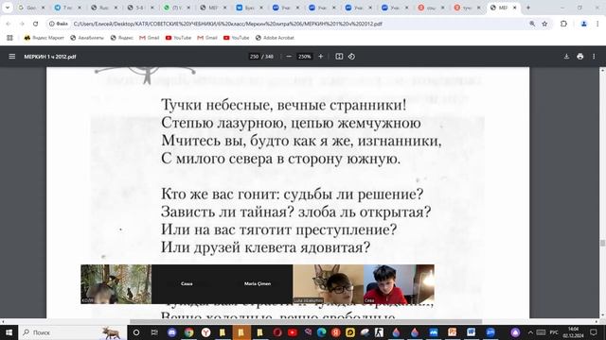Select the Саша participant tile
Image resolution: width=606 pixels, height=340 pixels.
point(187,283)
